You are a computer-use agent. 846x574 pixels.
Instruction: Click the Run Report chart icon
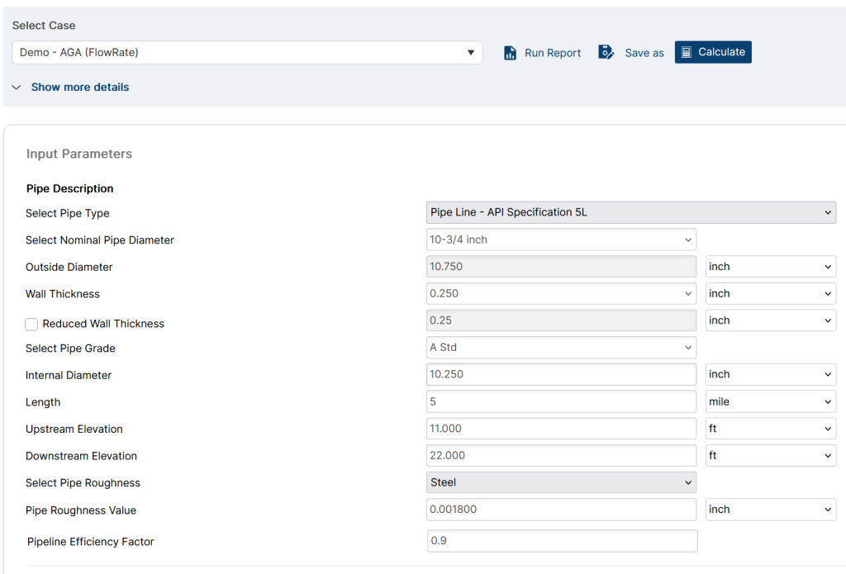[x=510, y=53]
